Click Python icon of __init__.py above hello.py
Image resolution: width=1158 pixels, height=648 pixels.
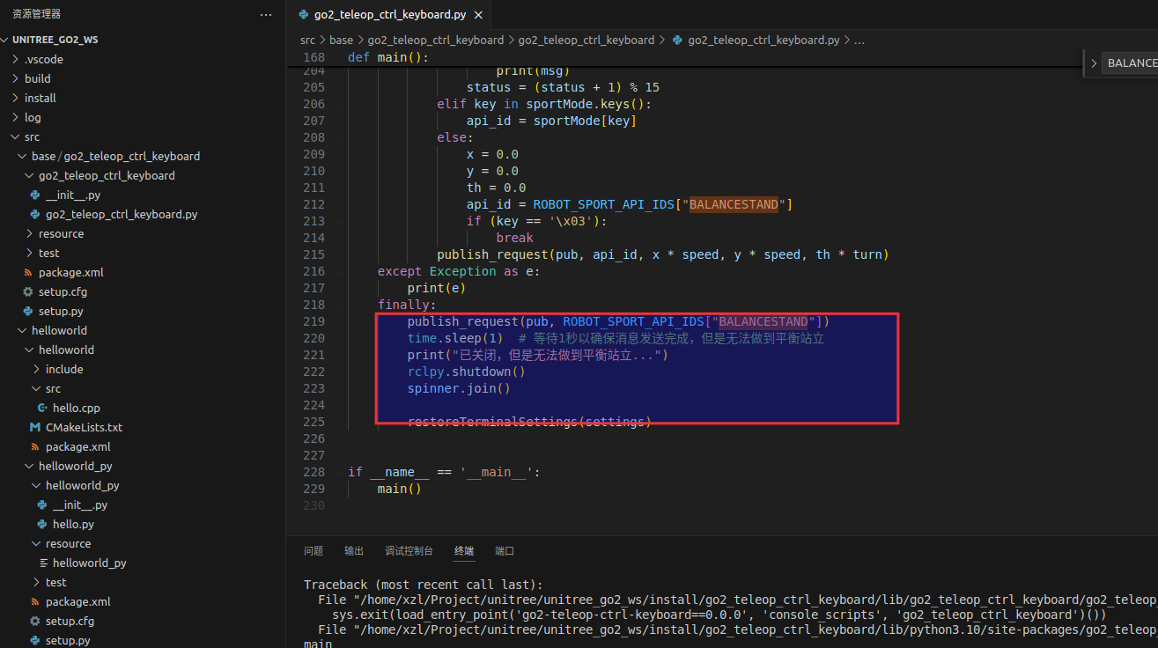42,504
